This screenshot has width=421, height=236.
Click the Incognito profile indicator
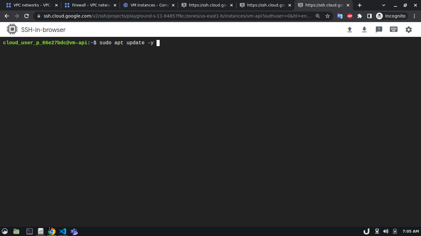point(391,16)
